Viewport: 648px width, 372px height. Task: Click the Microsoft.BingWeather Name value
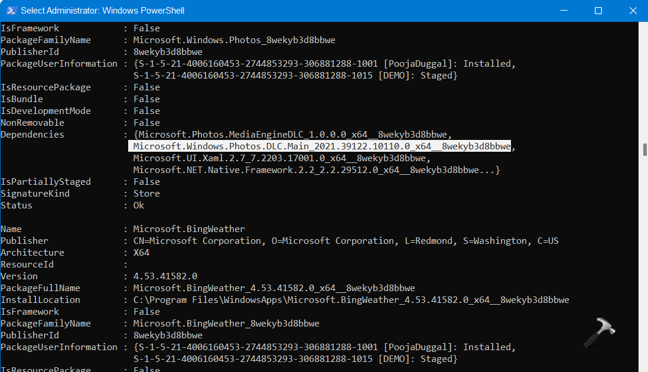[189, 229]
